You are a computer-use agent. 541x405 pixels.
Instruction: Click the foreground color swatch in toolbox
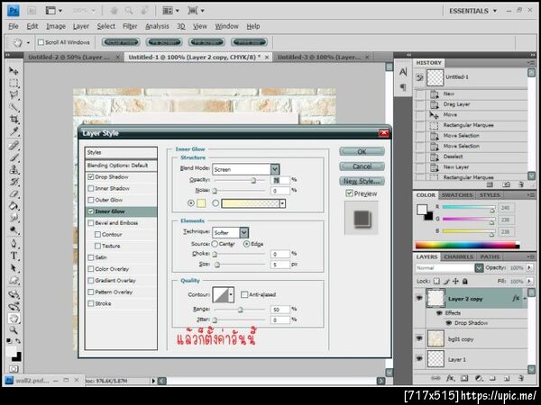[x=11, y=352]
